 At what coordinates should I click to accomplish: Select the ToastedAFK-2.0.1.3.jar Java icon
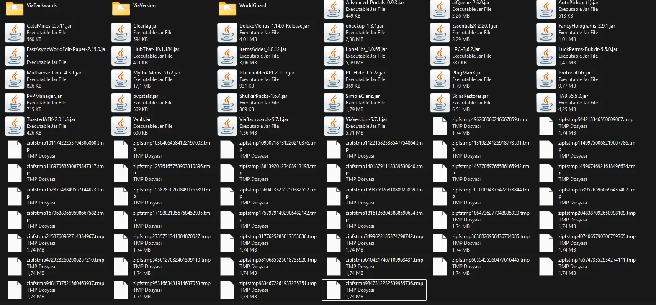[15, 126]
